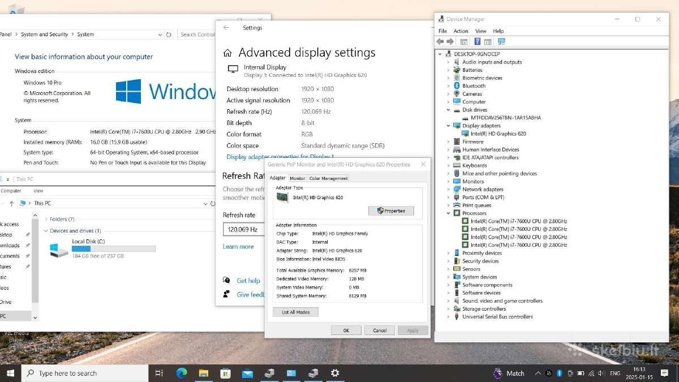This screenshot has width=679, height=382.
Task: Click the List All Modes button
Action: 295,312
